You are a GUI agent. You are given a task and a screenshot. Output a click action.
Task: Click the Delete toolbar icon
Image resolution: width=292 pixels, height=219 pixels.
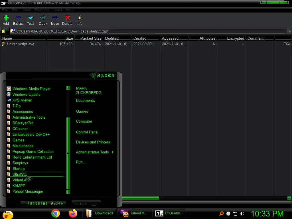67,18
